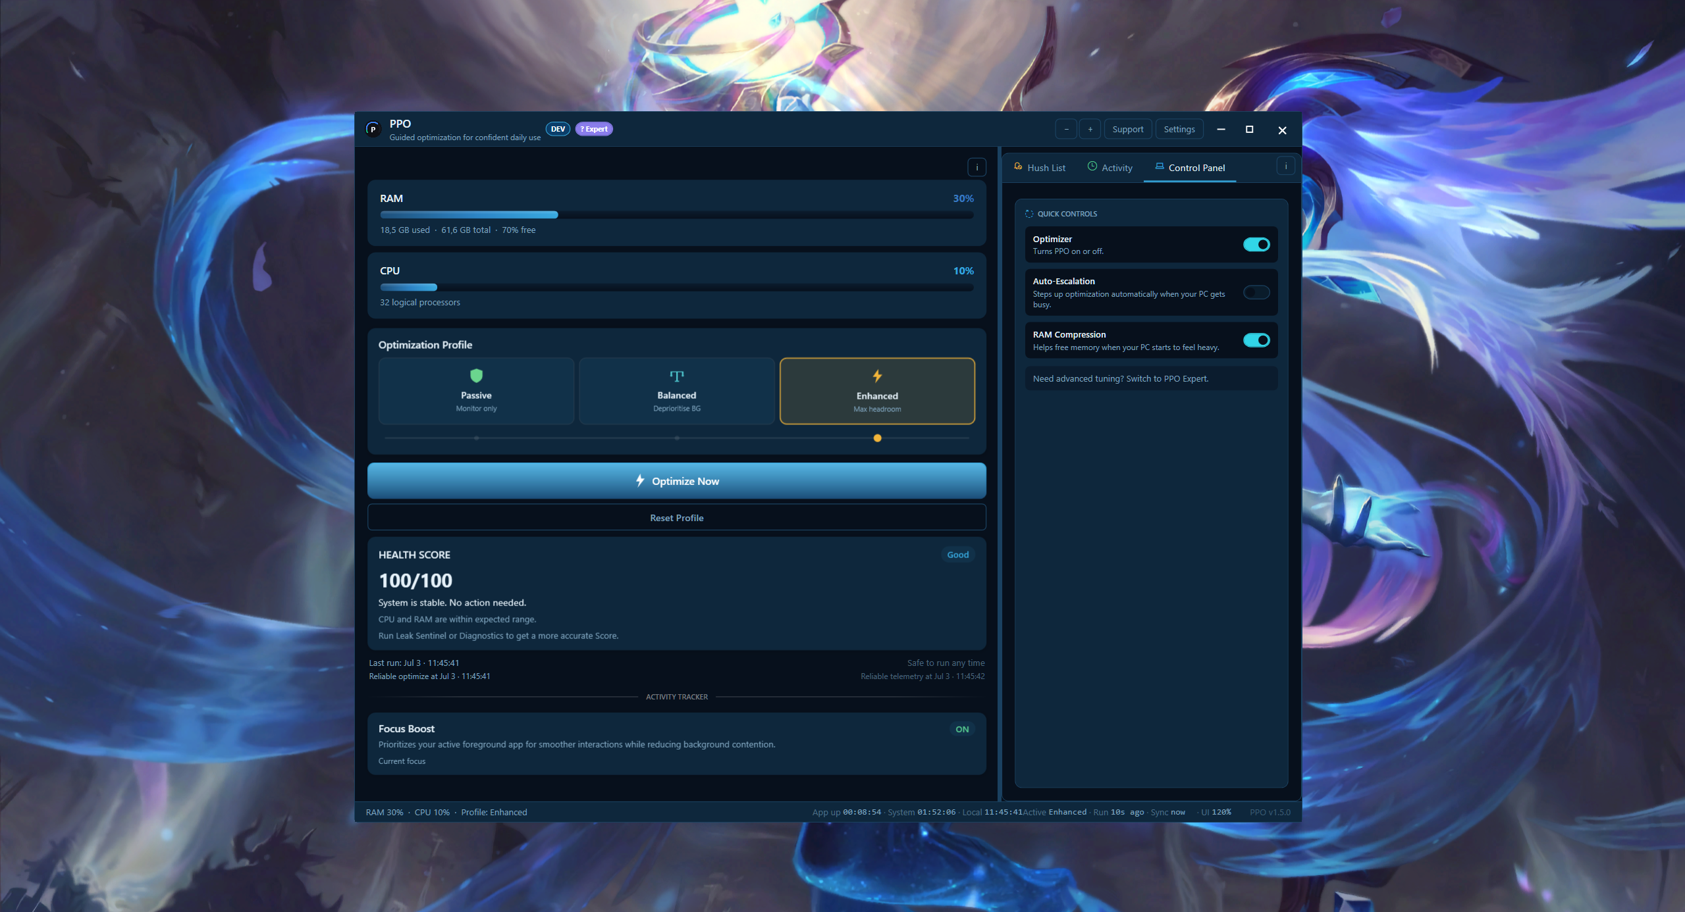Switch to the Hush List tab
Image resolution: width=1685 pixels, height=912 pixels.
pyautogui.click(x=1040, y=168)
